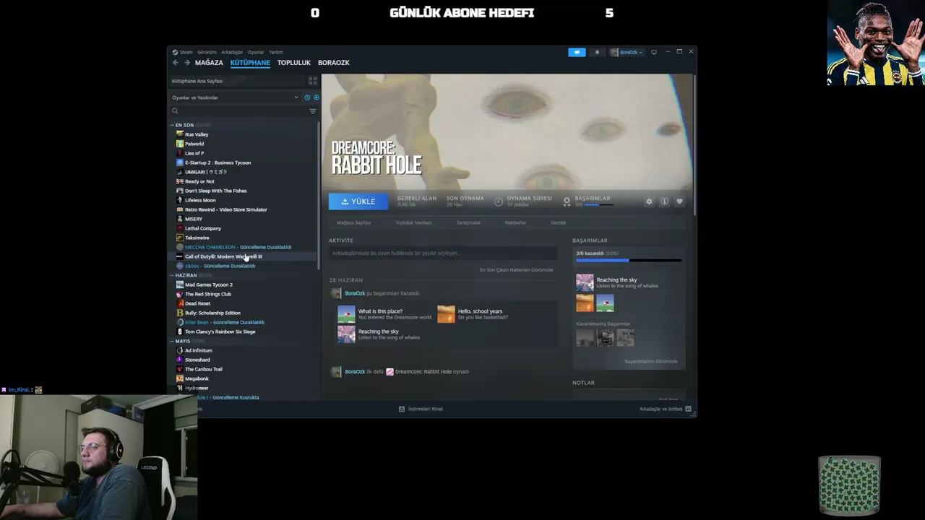
Task: Open the Topluluk Merkezi link
Action: 413,222
